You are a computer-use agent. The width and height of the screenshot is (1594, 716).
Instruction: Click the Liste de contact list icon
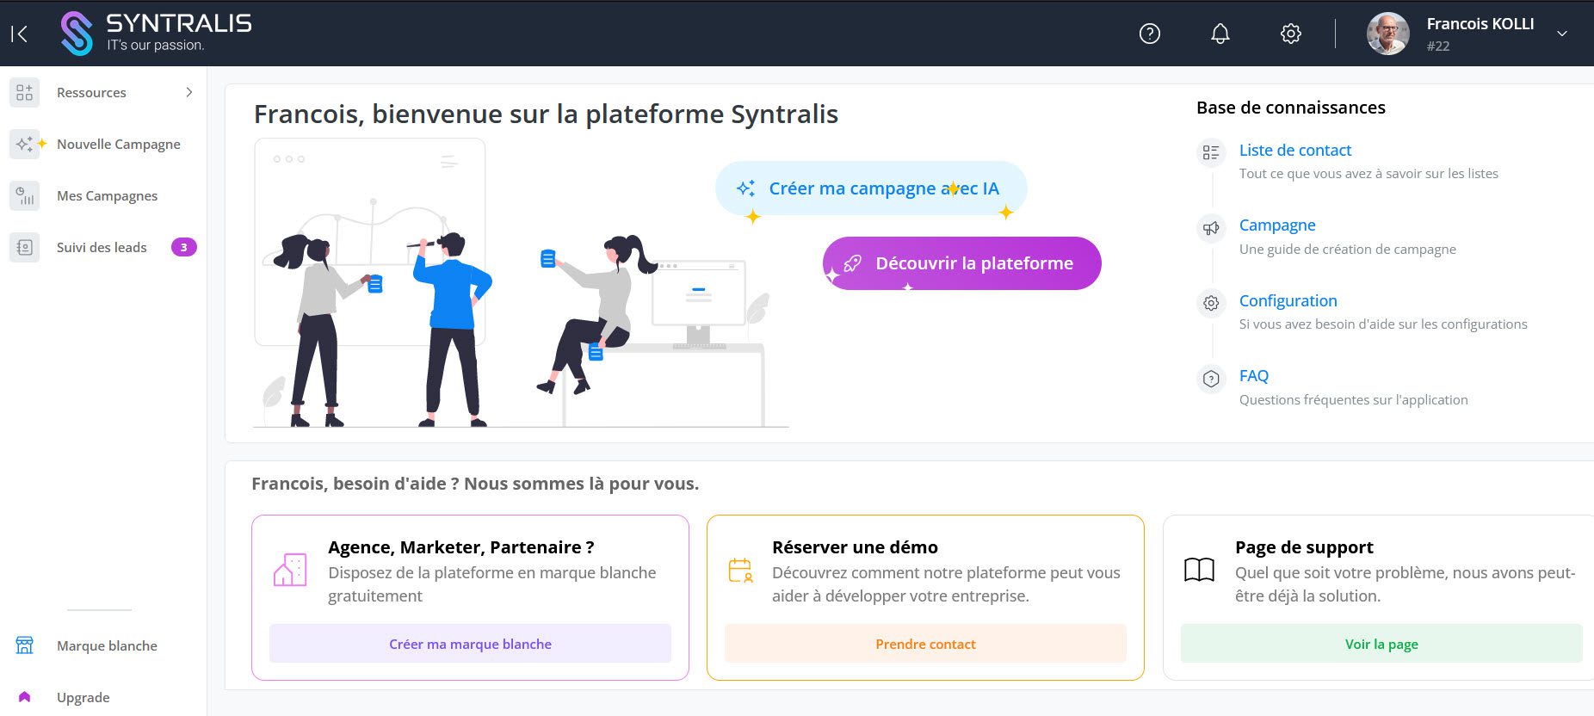[1211, 152]
